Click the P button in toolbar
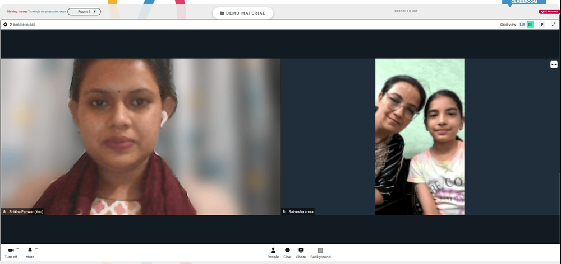This screenshot has width=561, height=264. 542,25
